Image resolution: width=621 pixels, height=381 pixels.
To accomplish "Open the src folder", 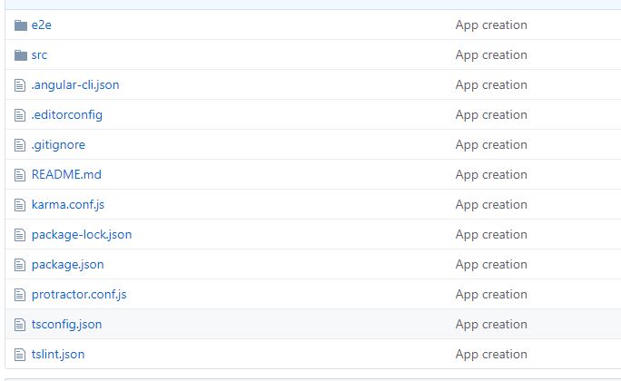I will tap(39, 55).
